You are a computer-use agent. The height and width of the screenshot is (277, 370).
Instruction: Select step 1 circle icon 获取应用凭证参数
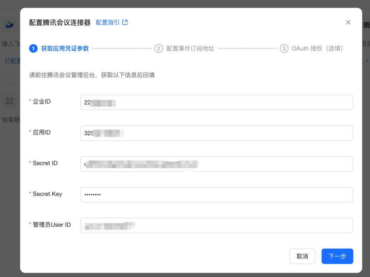(33, 49)
